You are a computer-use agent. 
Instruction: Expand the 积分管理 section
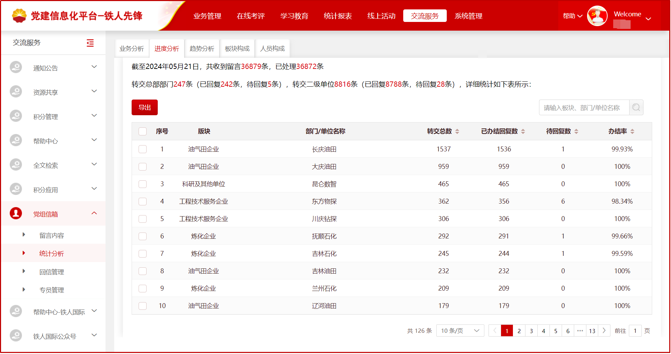click(94, 115)
